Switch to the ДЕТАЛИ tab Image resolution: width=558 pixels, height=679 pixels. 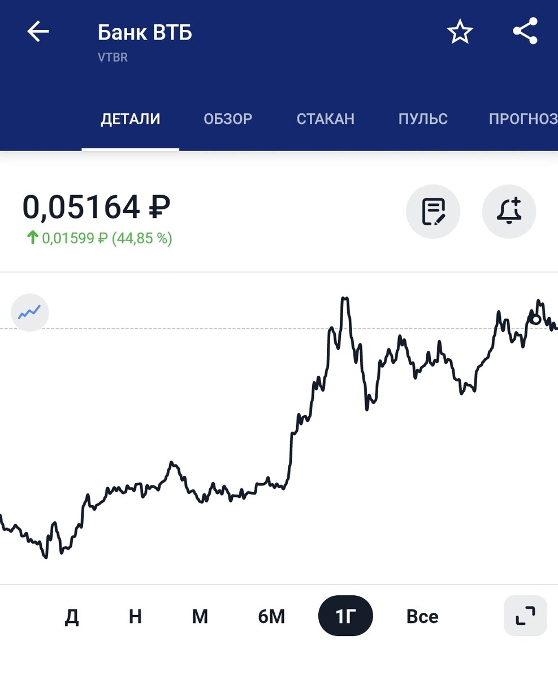pyautogui.click(x=131, y=119)
